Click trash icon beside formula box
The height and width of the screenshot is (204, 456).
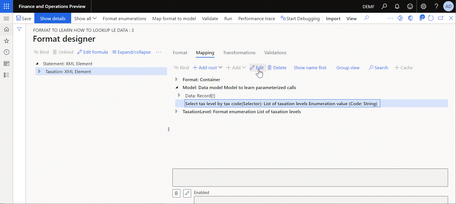coord(176,193)
